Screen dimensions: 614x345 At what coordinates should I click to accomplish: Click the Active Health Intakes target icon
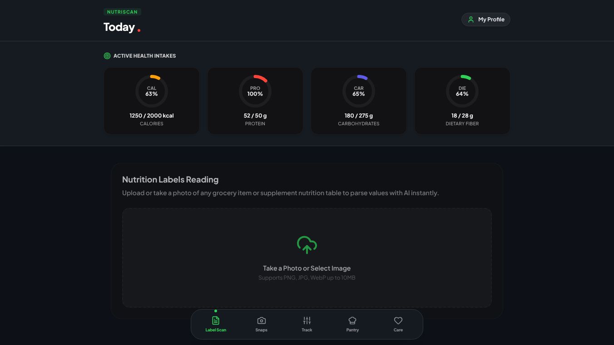click(107, 56)
